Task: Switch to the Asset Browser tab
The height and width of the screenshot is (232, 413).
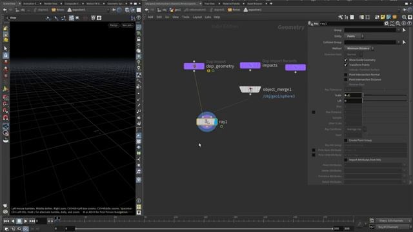Action: pos(255,4)
